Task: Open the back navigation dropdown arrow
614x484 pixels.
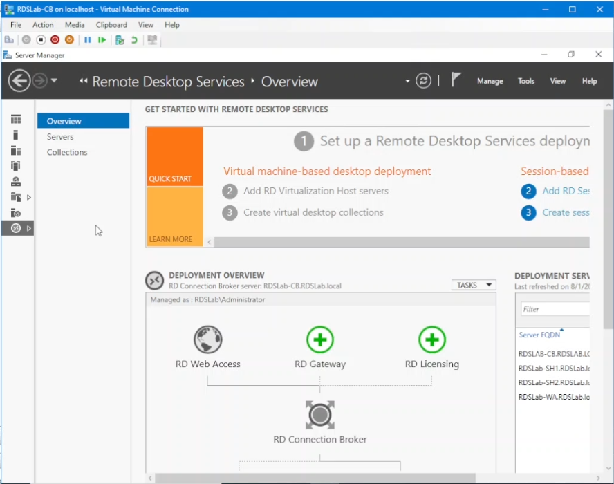Action: tap(53, 81)
